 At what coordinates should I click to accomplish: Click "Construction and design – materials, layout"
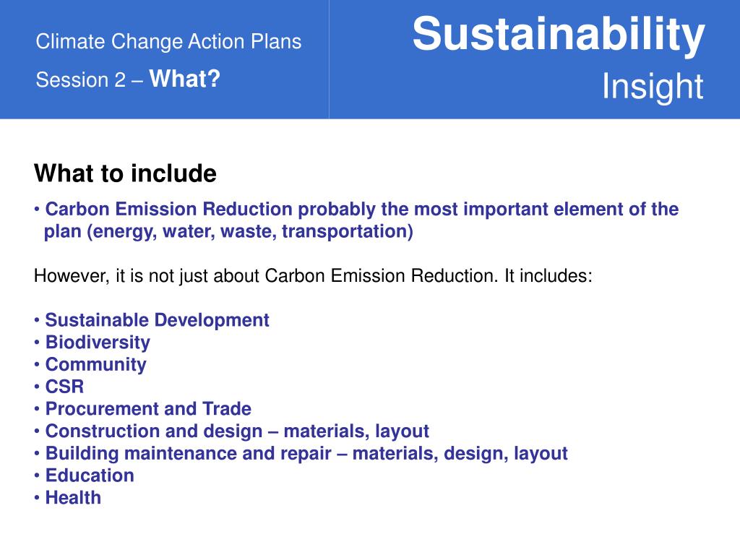pos(231,431)
